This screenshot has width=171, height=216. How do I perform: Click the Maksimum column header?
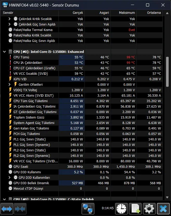click(123, 13)
